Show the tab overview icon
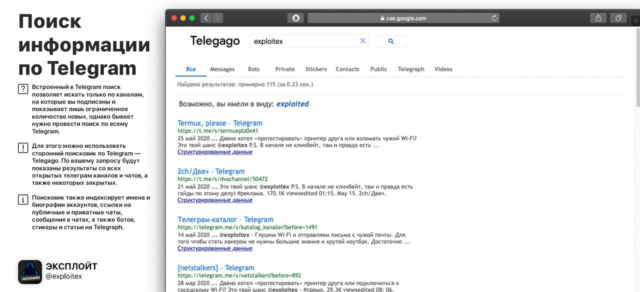Image resolution: width=640 pixels, height=292 pixels. [x=618, y=18]
